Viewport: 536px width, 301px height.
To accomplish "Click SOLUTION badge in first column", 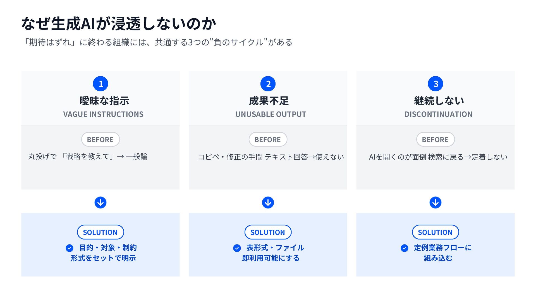I will [100, 232].
